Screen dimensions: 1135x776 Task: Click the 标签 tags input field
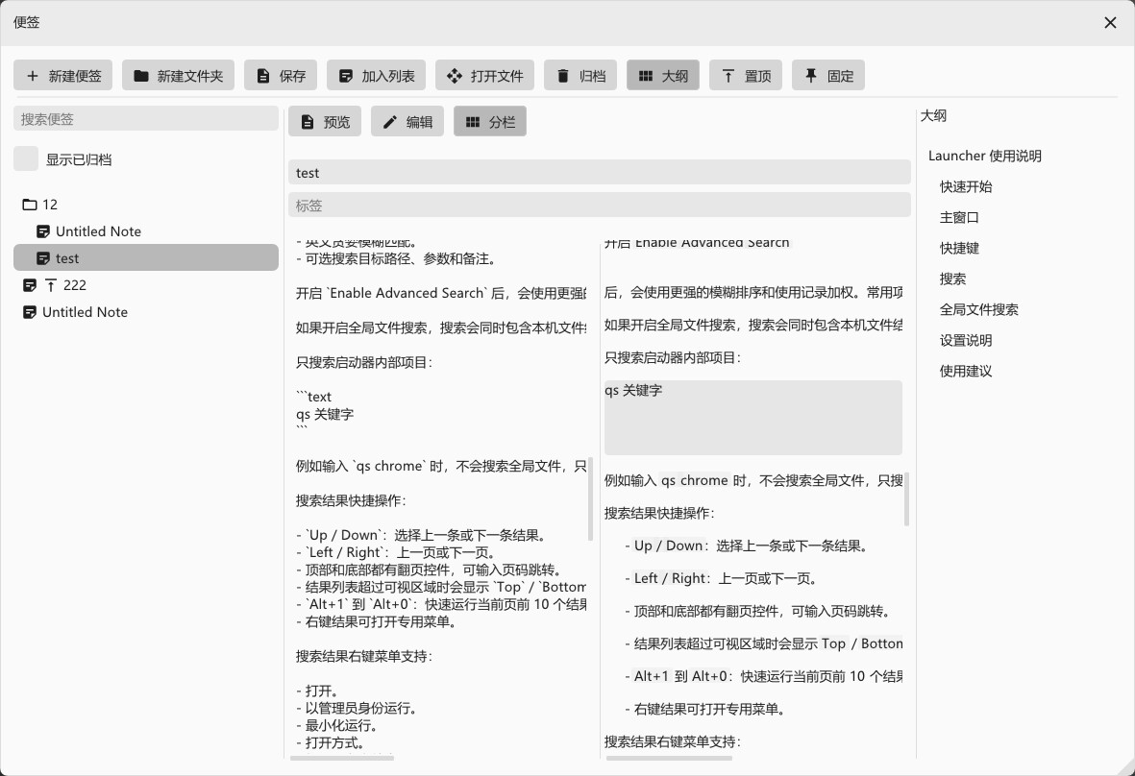(x=600, y=206)
